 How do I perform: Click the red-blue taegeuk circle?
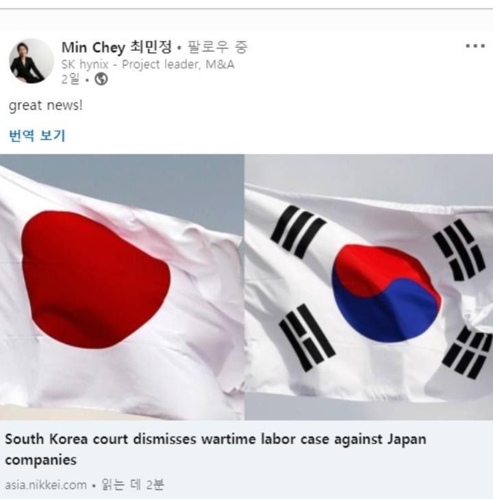coord(386,293)
